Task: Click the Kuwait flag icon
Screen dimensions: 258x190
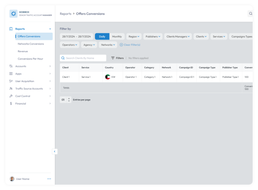Action: click(107, 77)
